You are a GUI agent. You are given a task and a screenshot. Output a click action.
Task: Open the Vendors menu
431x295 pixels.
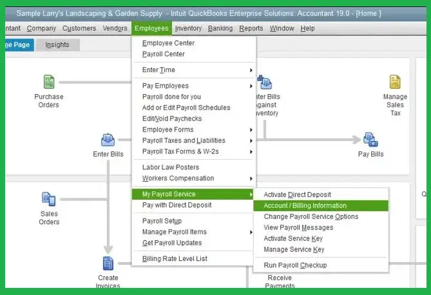[x=115, y=28]
